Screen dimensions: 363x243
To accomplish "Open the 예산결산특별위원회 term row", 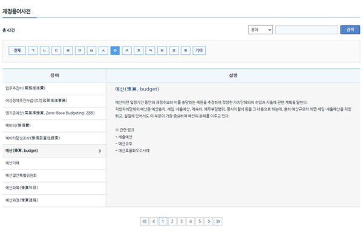I will pyautogui.click(x=54, y=175).
